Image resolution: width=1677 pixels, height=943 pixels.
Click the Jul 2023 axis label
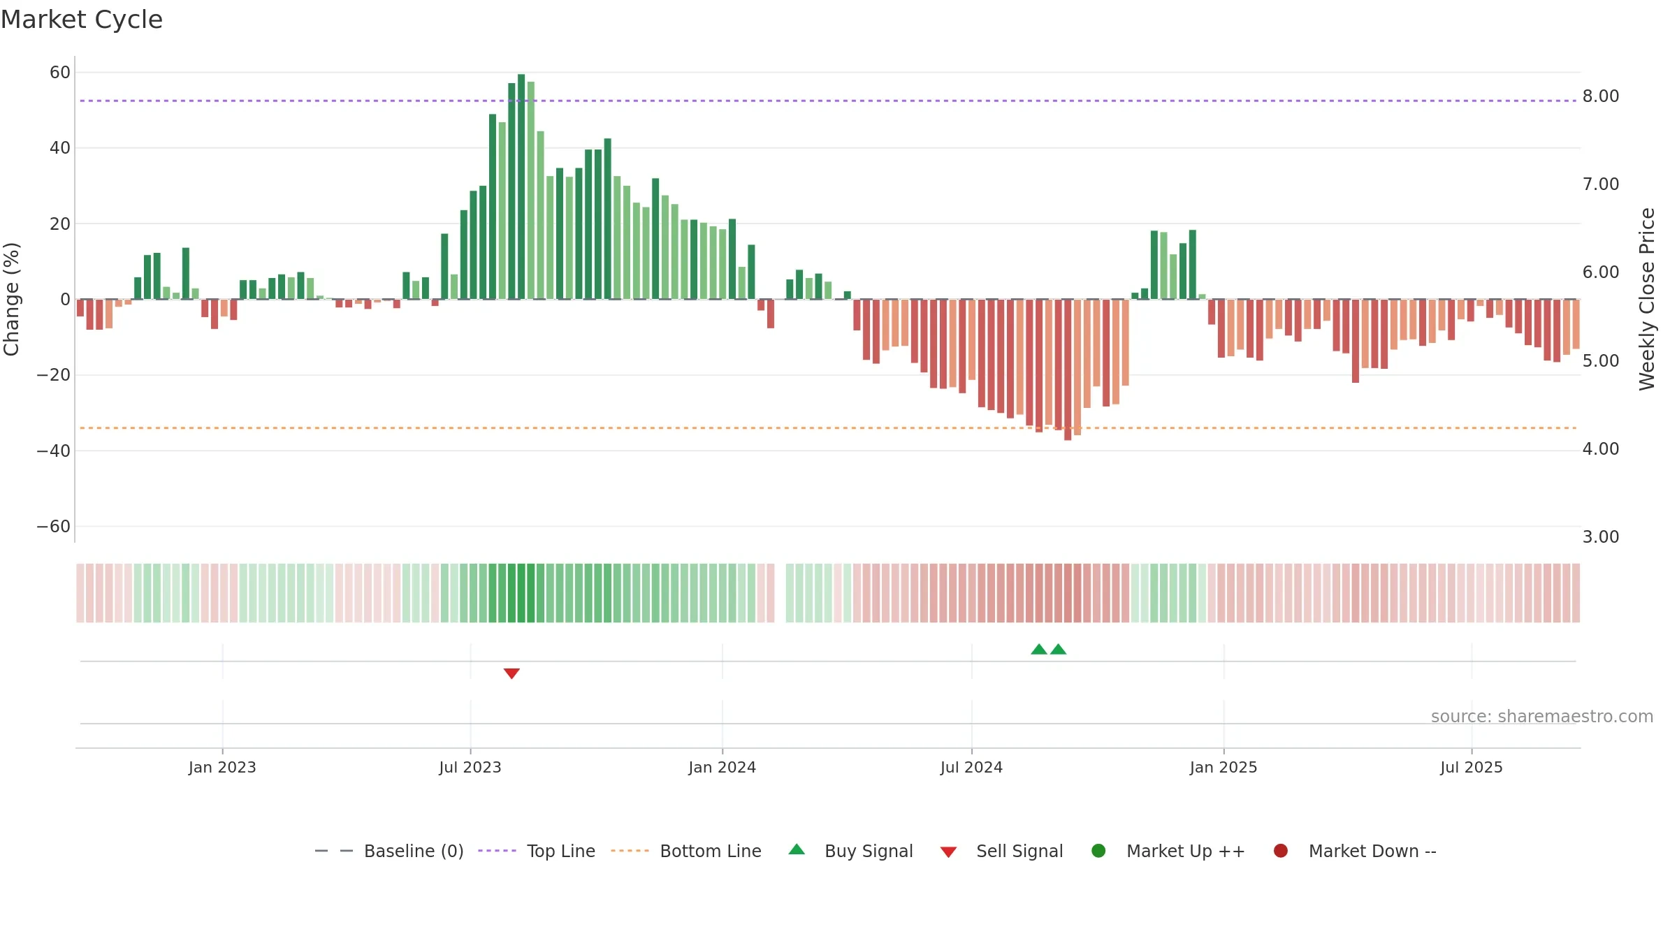point(470,767)
